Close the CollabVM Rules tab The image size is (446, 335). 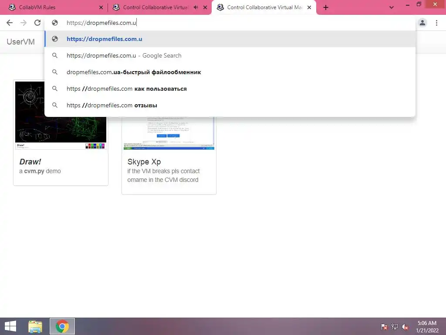click(x=101, y=8)
